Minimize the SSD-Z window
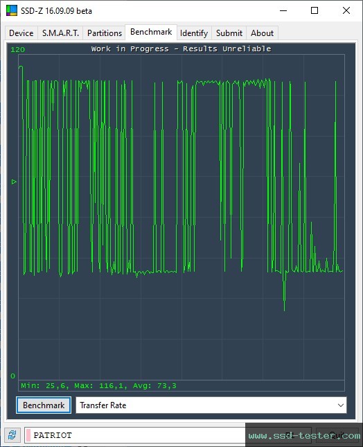Screen dimensions: 363x447 click(x=283, y=10)
